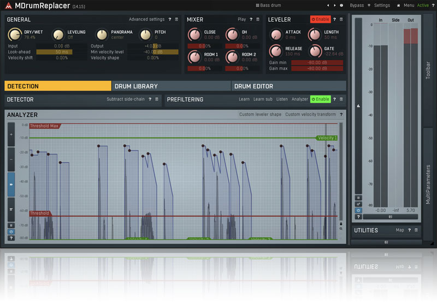Open the Mixer panel preset icon
Viewport: 437px width, 303px height.
(258, 19)
